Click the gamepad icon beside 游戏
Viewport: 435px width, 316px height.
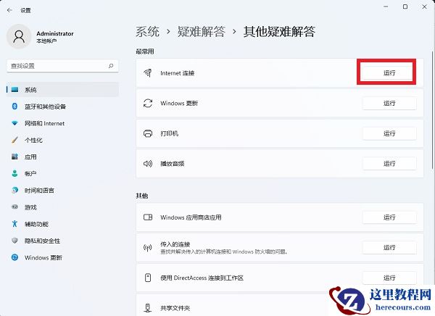[14, 207]
